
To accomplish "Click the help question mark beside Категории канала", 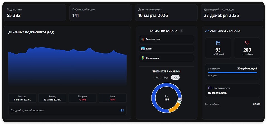I will pos(181,31).
